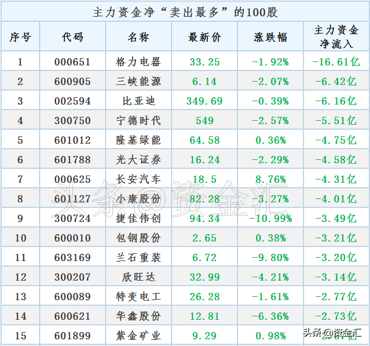Click the price 2.65
370x346 pixels.
coord(205,238)
